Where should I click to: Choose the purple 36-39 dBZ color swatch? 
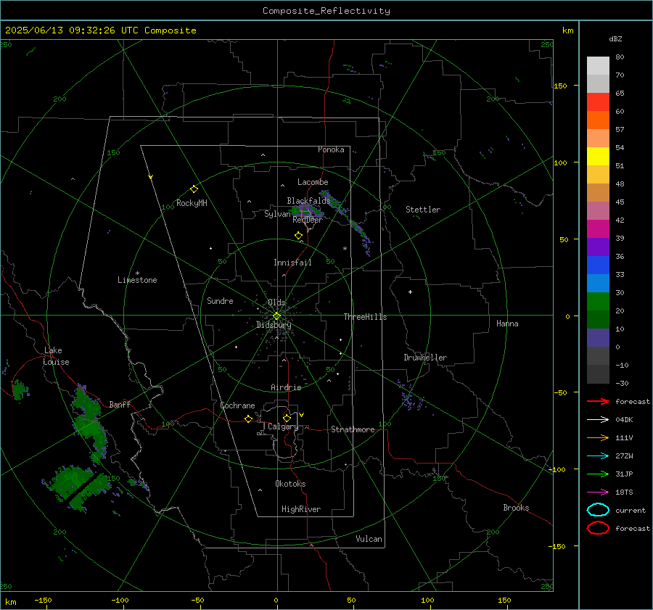598,247
